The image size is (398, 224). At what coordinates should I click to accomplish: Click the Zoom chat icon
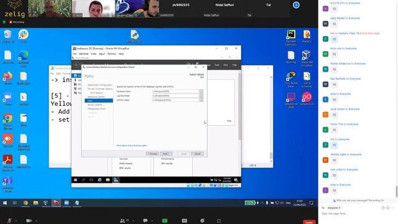[x=145, y=220]
